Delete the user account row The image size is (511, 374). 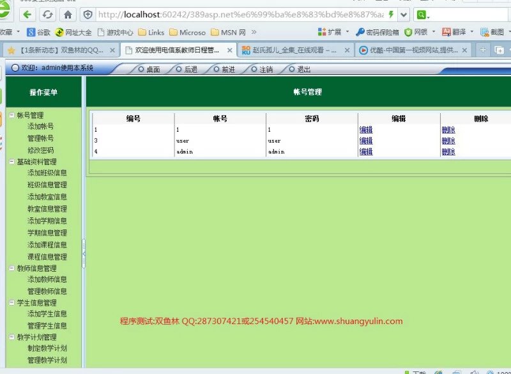[448, 141]
